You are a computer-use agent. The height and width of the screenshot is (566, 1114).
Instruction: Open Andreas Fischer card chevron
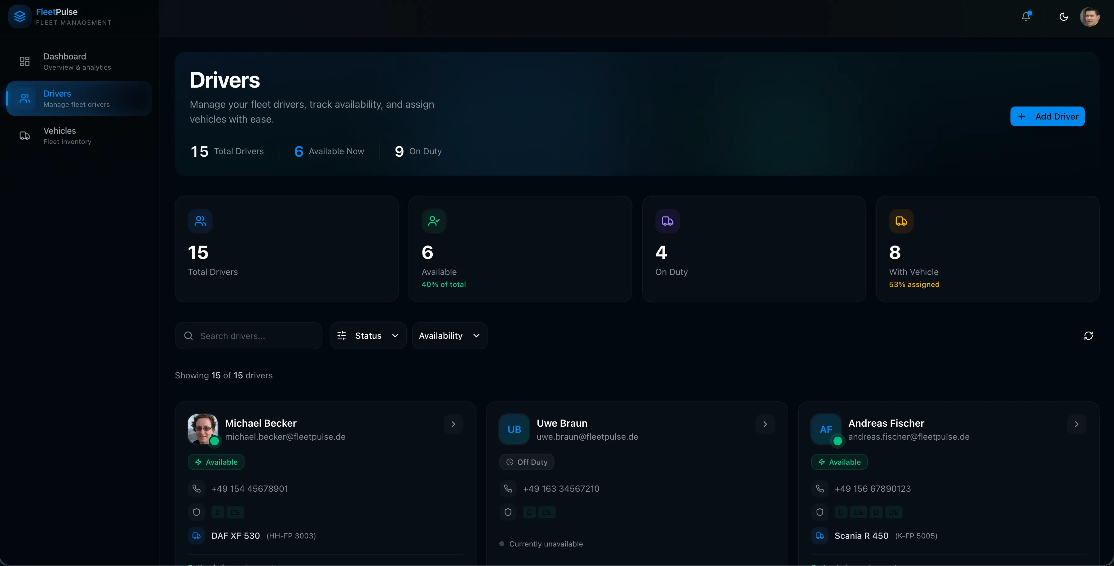click(x=1076, y=424)
